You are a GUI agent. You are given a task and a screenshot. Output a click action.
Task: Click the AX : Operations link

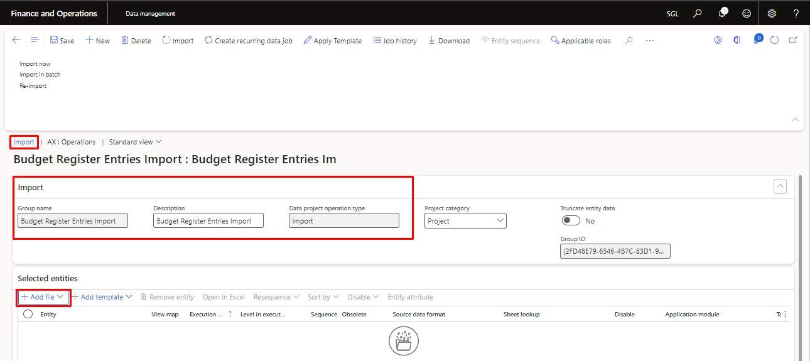coord(72,142)
